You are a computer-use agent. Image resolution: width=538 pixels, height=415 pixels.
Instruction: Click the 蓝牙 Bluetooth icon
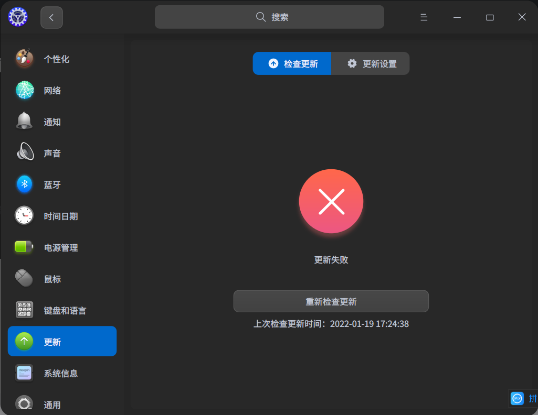[x=24, y=184]
